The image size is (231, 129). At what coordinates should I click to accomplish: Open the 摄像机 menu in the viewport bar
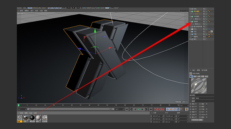(x=27, y=10)
